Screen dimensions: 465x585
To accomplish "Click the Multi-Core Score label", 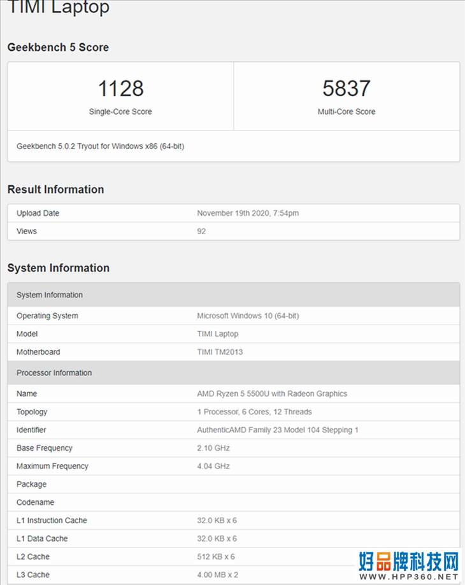I will point(347,111).
